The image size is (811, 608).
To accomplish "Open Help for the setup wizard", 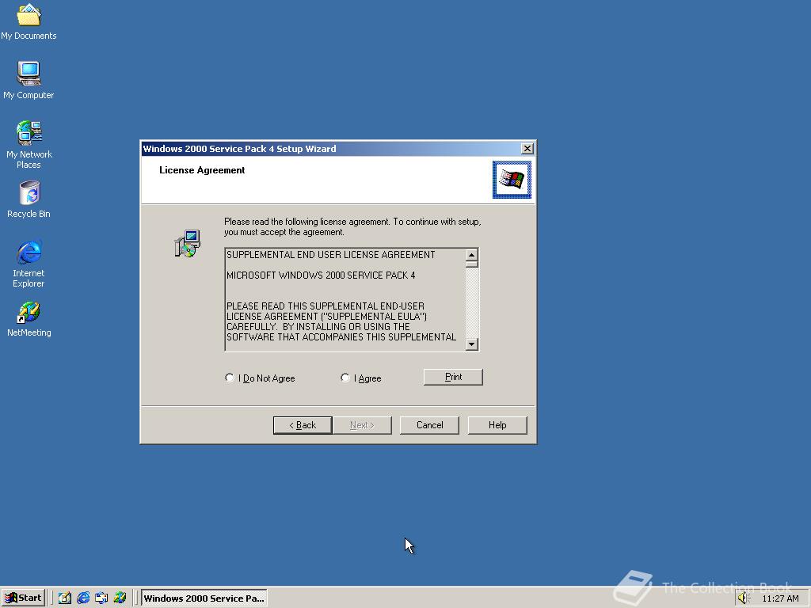I will coord(497,425).
